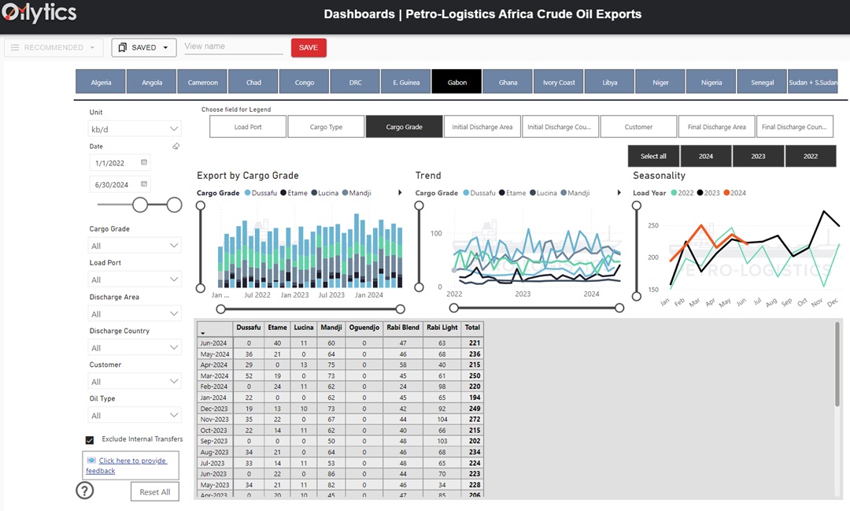850x511 pixels.
Task: Click the Nov-2023 total value 272
Action: (x=475, y=420)
